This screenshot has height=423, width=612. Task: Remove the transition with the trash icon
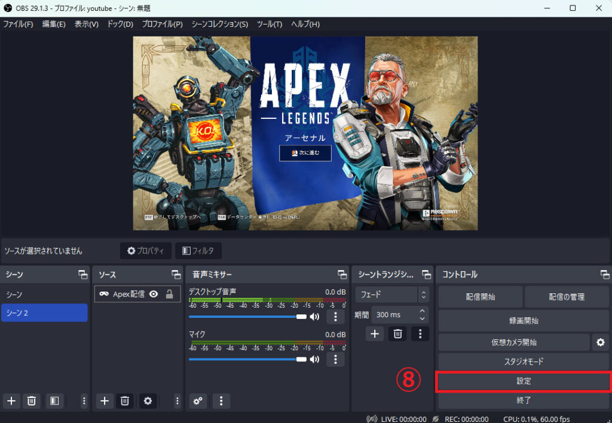pyautogui.click(x=397, y=333)
